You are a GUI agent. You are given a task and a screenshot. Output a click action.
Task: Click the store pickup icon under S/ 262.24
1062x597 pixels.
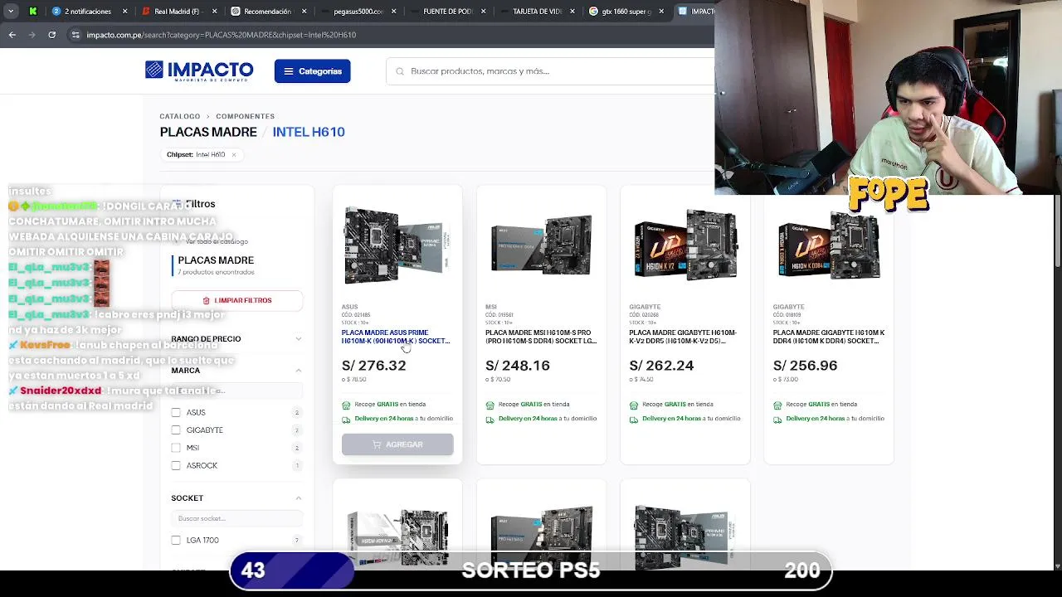tap(634, 405)
